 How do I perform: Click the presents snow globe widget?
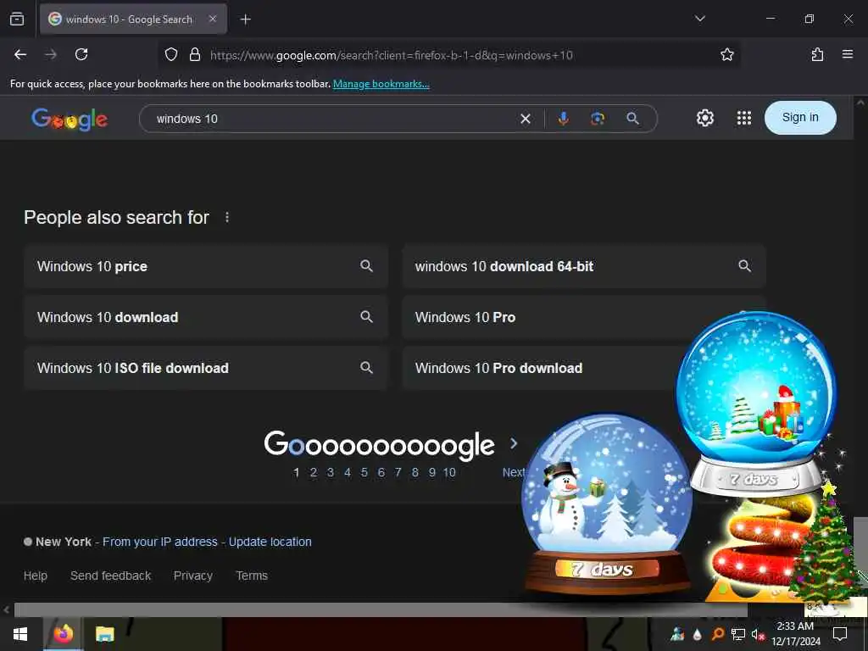click(755, 404)
